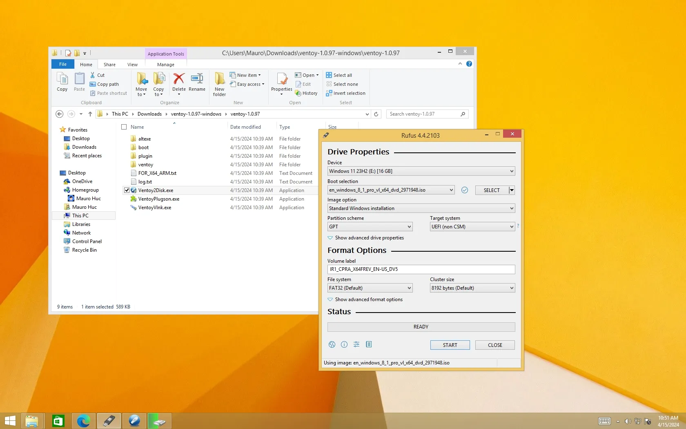
Task: Open the Boot selection ISO dropdown
Action: coord(391,190)
